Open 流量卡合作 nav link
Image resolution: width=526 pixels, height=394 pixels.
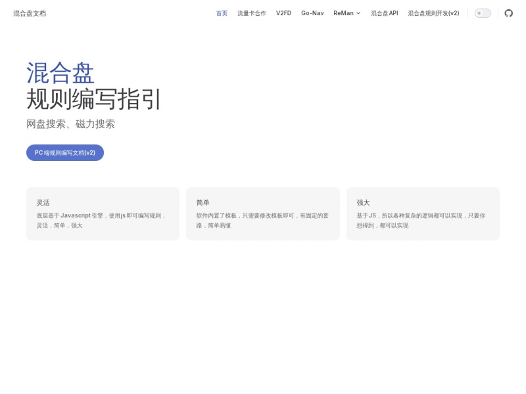pos(252,13)
